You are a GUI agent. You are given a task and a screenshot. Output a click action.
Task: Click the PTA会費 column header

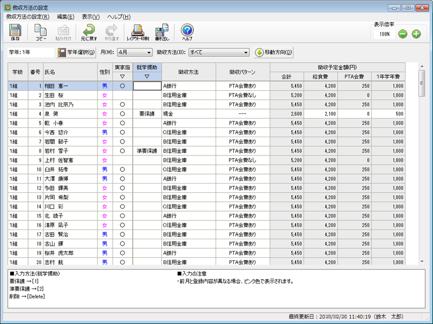point(355,77)
